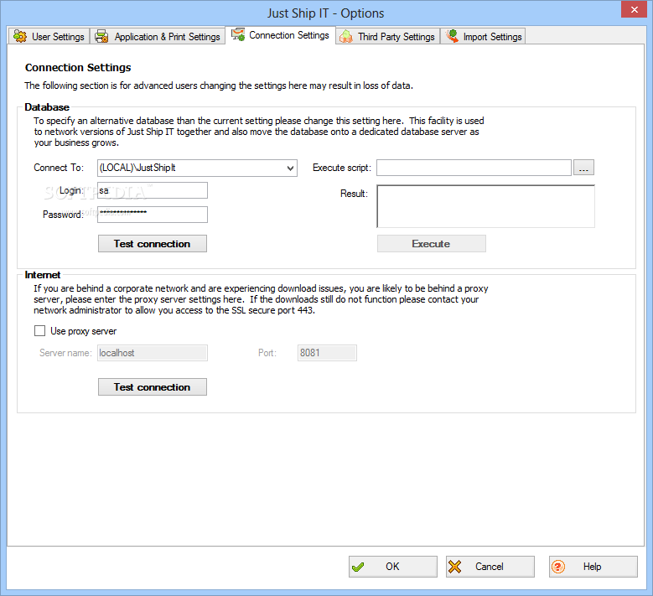
Task: Switch to the User Settings tab
Action: pyautogui.click(x=49, y=37)
